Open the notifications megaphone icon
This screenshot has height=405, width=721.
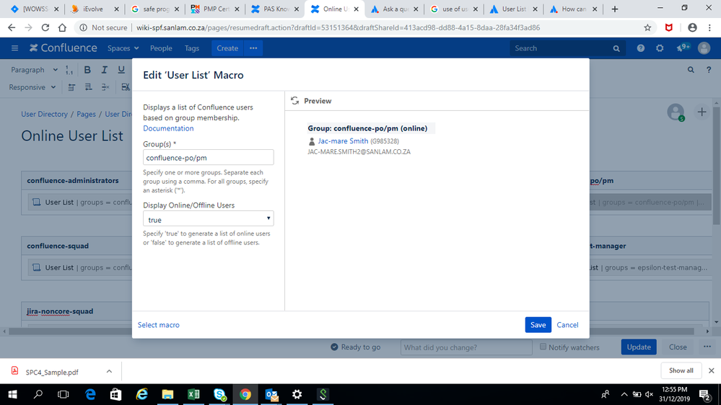[682, 48]
